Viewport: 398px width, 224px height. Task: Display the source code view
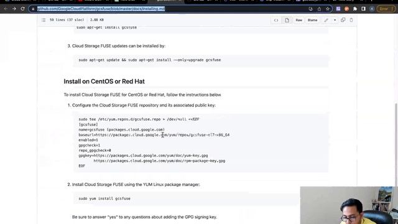pyautogui.click(x=276, y=20)
